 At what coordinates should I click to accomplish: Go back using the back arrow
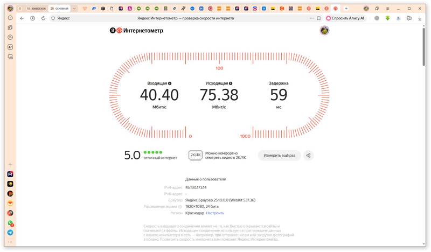[22, 18]
